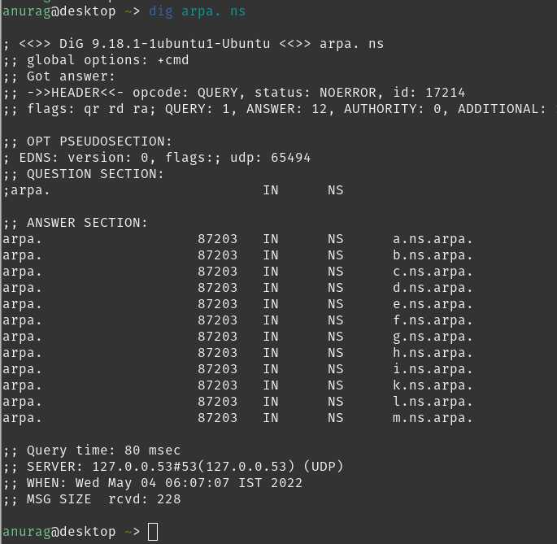Image resolution: width=557 pixels, height=544 pixels.
Task: Click the 'Got answer:' line
Action: point(59,76)
